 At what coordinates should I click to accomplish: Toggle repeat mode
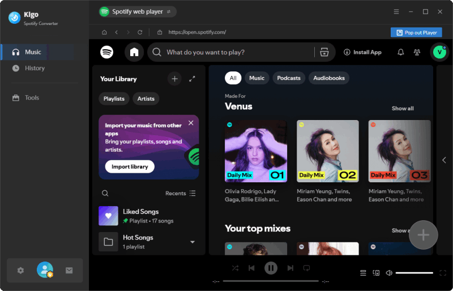coord(306,268)
